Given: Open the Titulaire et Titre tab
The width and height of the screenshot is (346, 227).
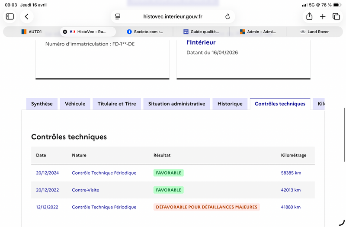Looking at the screenshot, I should [117, 104].
